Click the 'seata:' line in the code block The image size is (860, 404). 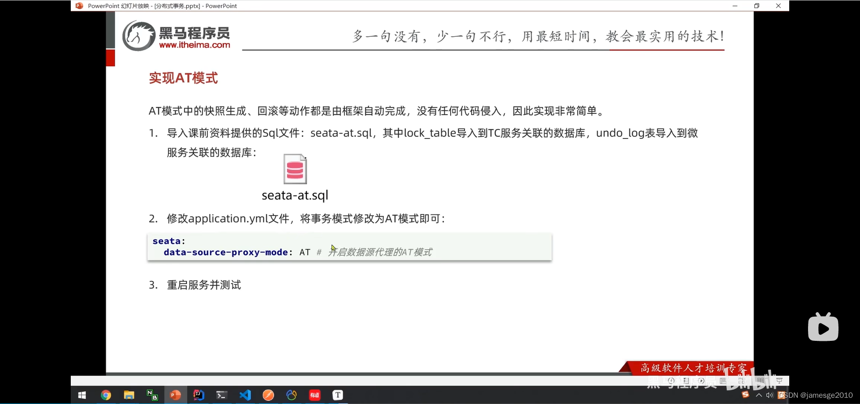tap(169, 241)
